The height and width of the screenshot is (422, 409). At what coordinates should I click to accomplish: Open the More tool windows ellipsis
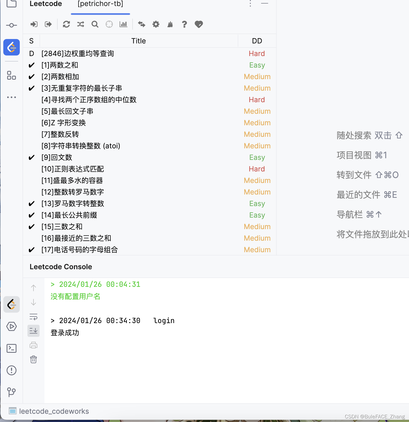[12, 97]
